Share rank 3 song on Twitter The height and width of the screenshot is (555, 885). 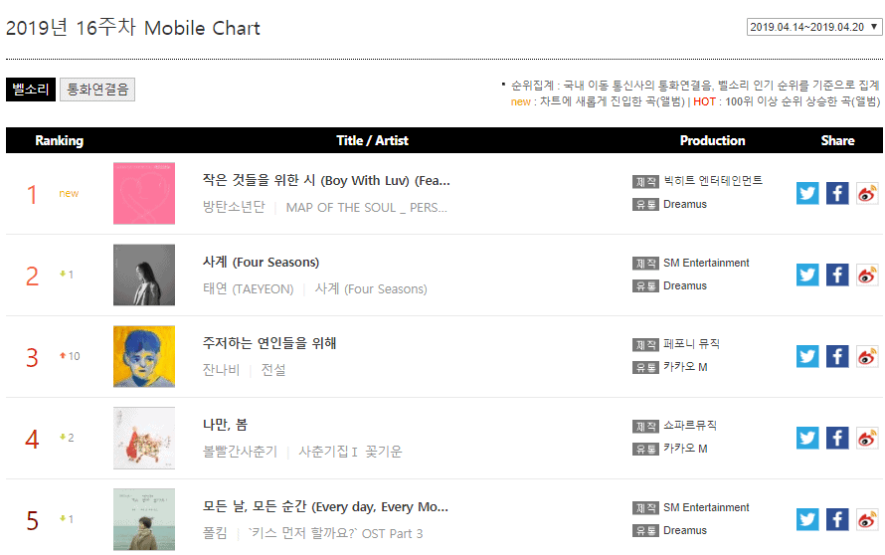[807, 356]
